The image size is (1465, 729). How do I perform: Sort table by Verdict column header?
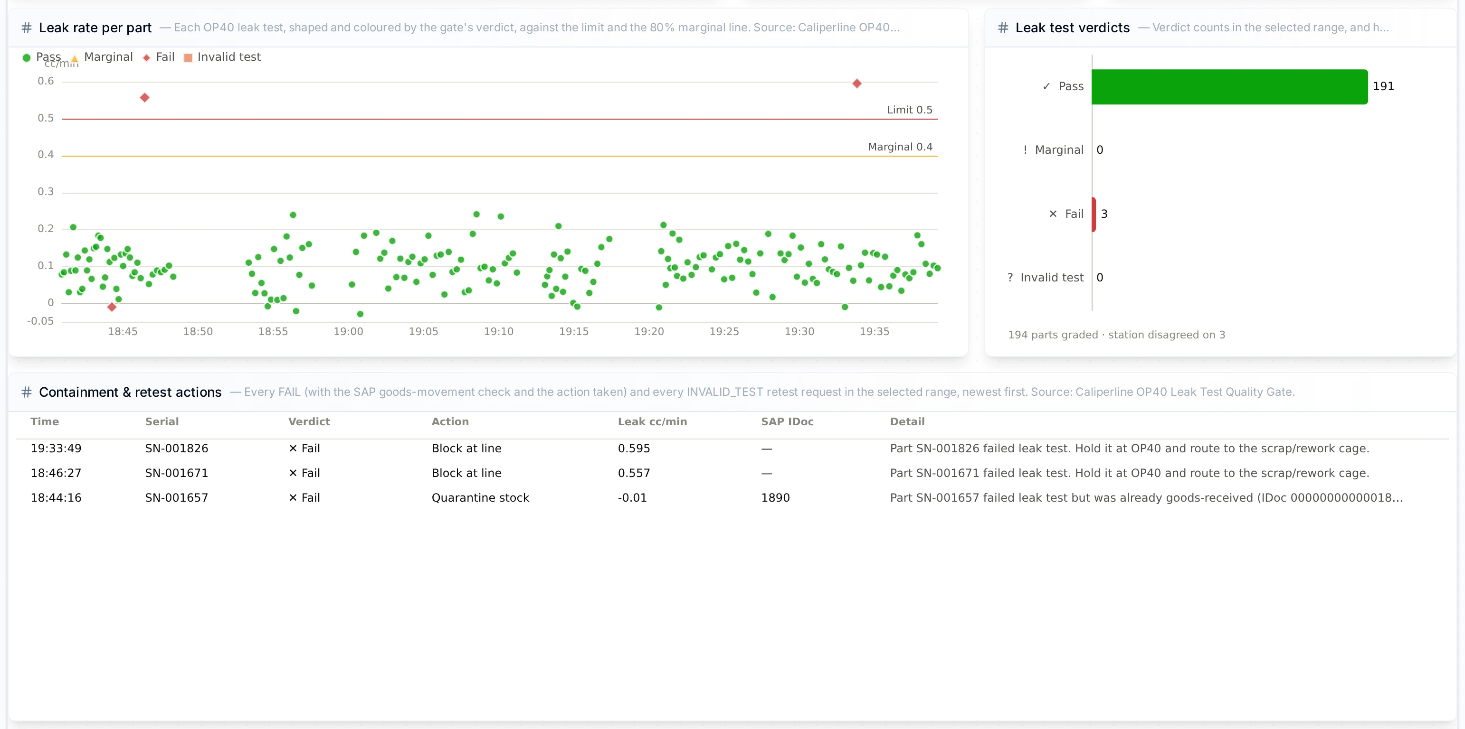click(x=309, y=421)
